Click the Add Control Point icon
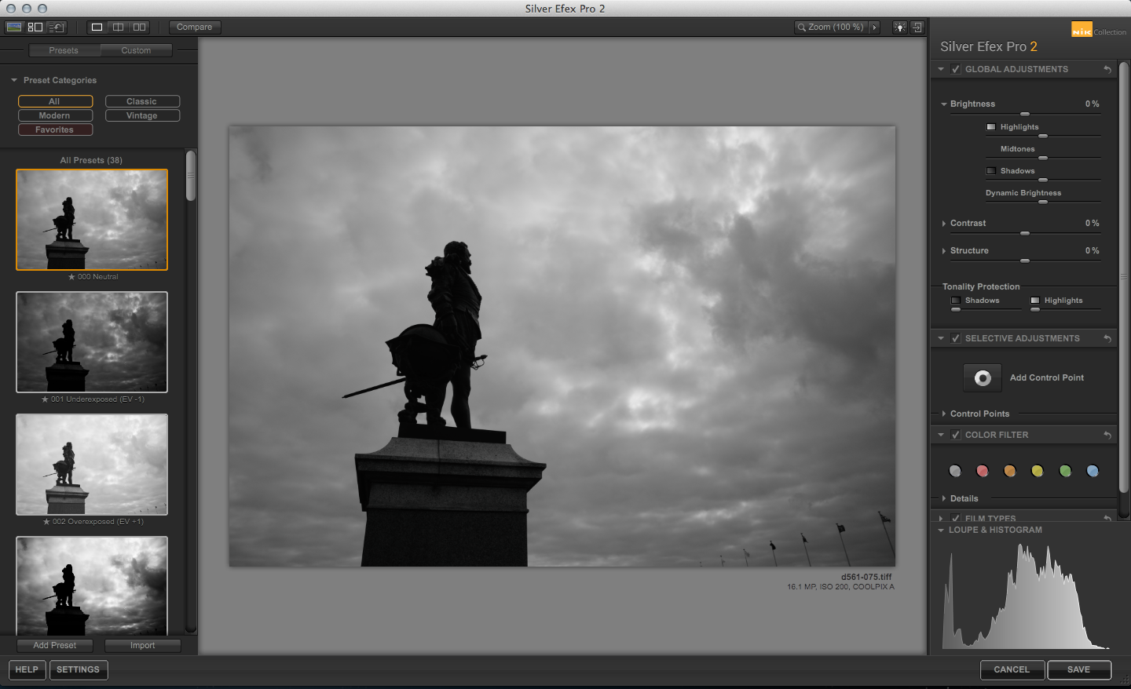The width and height of the screenshot is (1131, 689). (x=983, y=378)
